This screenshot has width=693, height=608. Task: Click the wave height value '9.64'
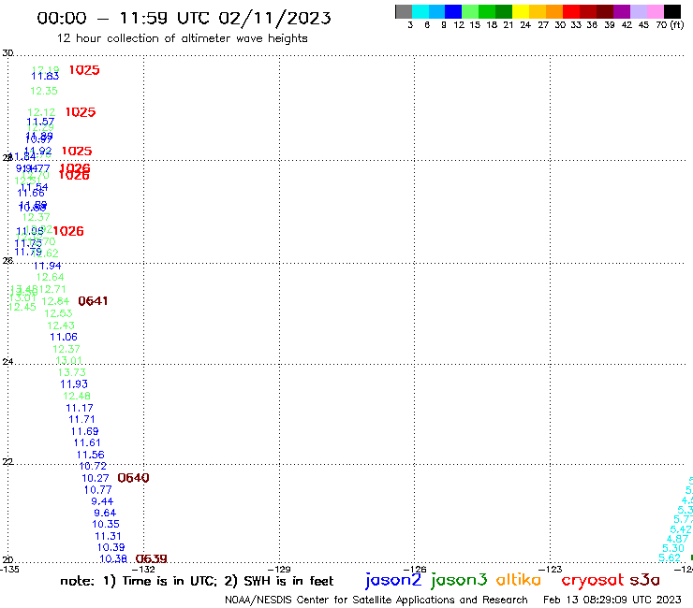coord(105,514)
